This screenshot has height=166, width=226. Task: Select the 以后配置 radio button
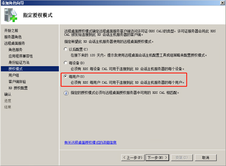tap(66, 49)
